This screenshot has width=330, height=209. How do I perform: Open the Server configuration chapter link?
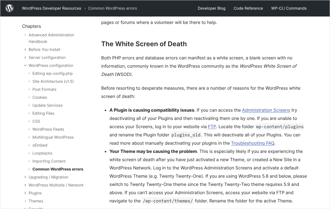click(x=47, y=57)
